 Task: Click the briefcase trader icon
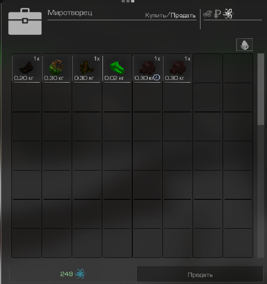pos(25,21)
